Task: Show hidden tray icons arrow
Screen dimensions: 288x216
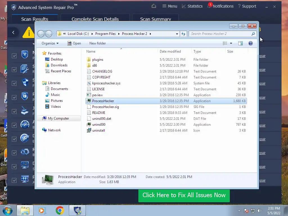Action: (239, 211)
